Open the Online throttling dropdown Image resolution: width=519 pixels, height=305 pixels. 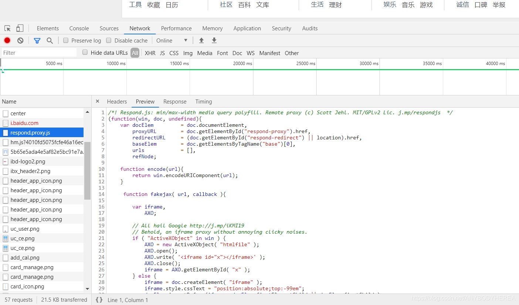pos(172,41)
